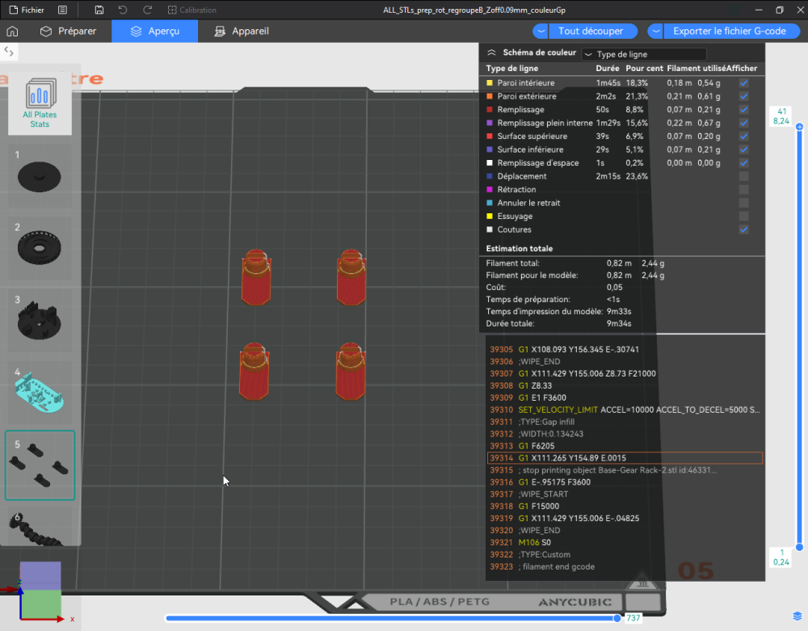
Task: Switch to the Aperçu tab
Action: (154, 31)
